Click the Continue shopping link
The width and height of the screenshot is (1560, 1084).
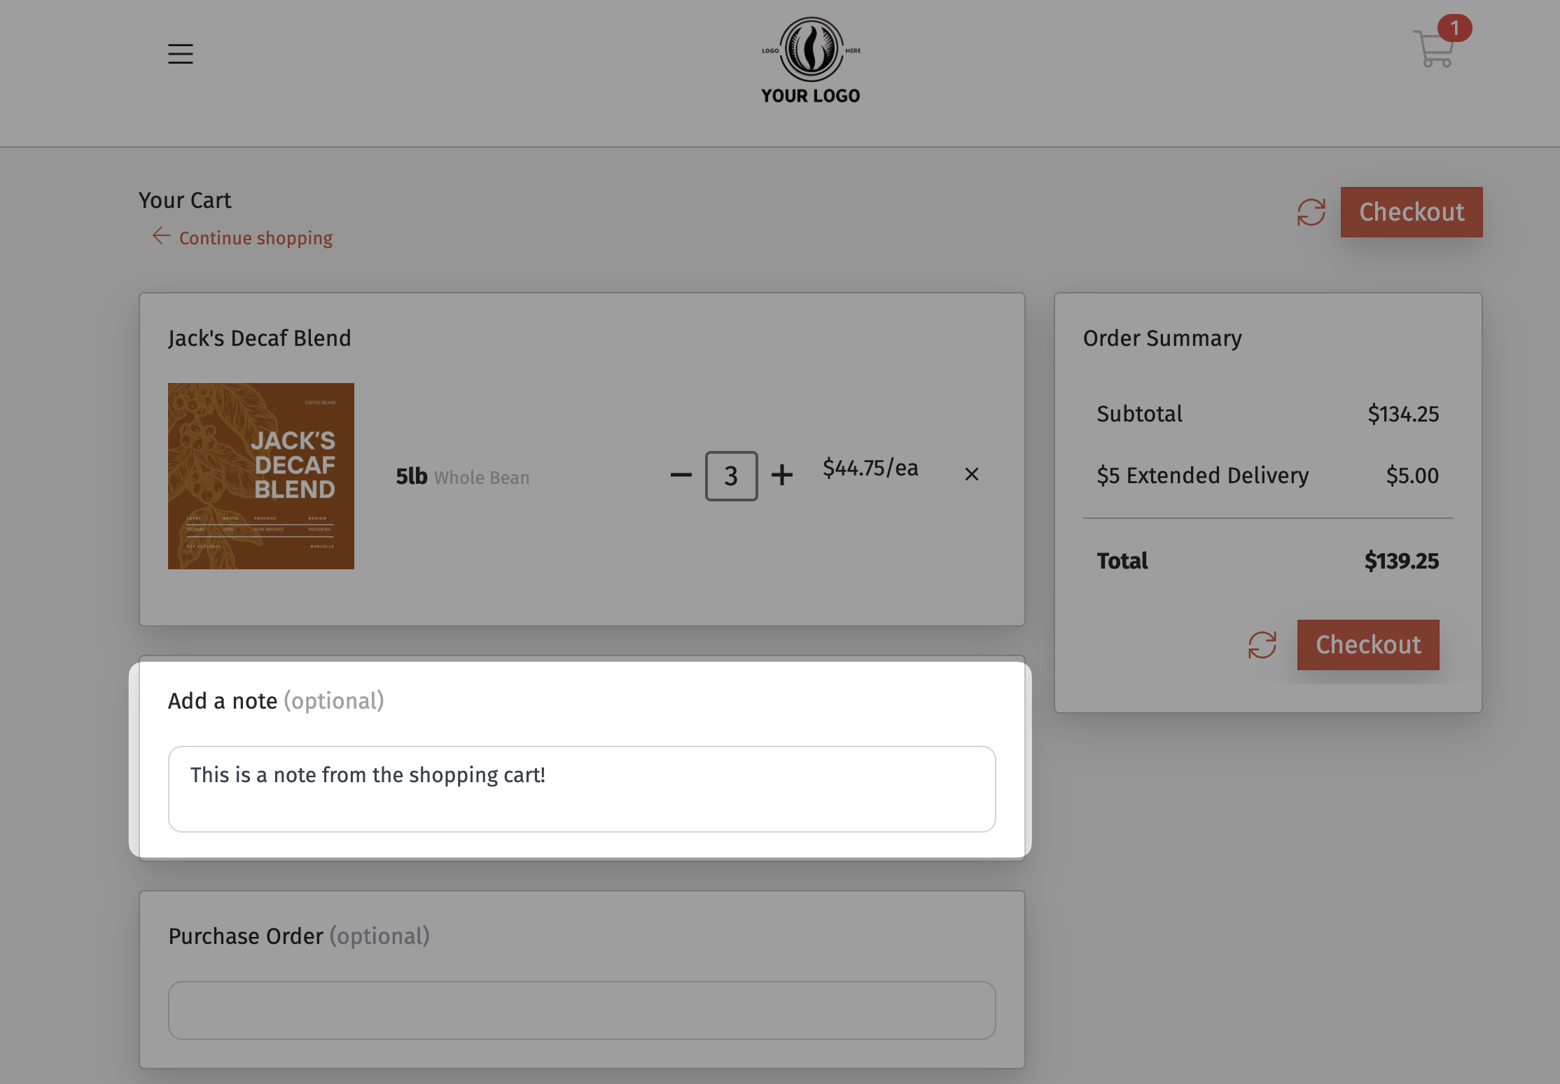point(256,238)
